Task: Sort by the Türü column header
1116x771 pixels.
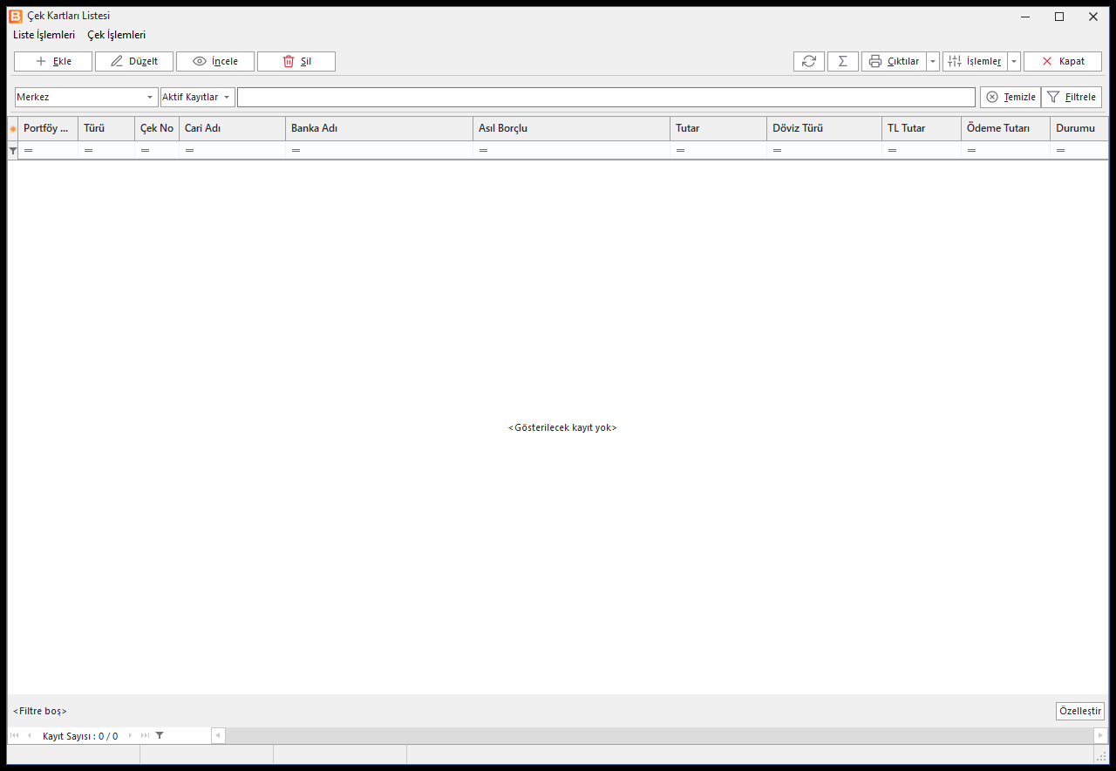Action: click(x=106, y=128)
